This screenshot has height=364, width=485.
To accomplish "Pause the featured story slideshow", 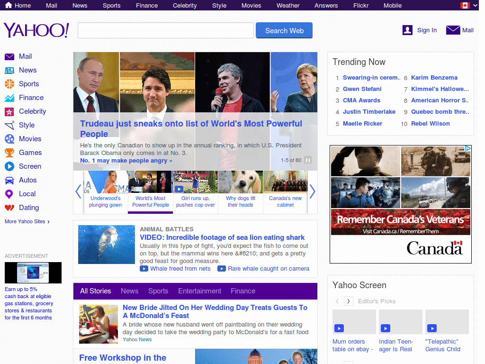I will coord(308,160).
